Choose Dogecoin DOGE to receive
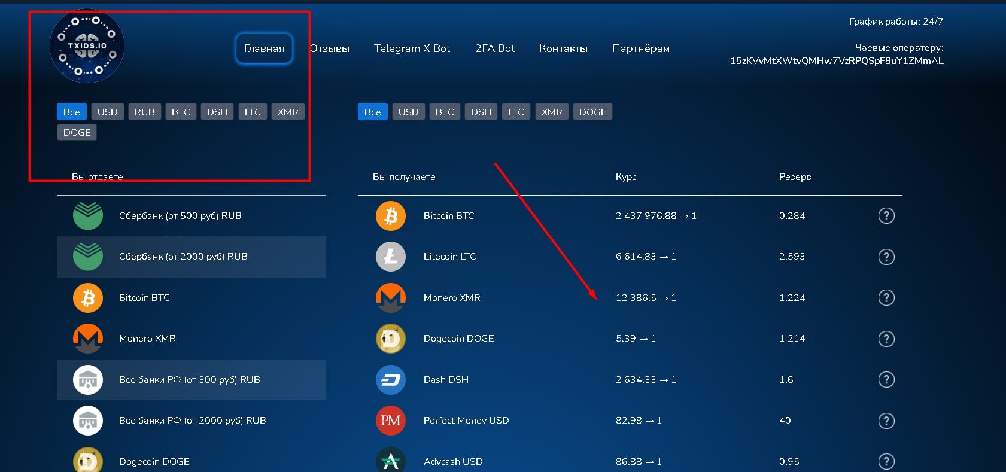 [x=630, y=339]
